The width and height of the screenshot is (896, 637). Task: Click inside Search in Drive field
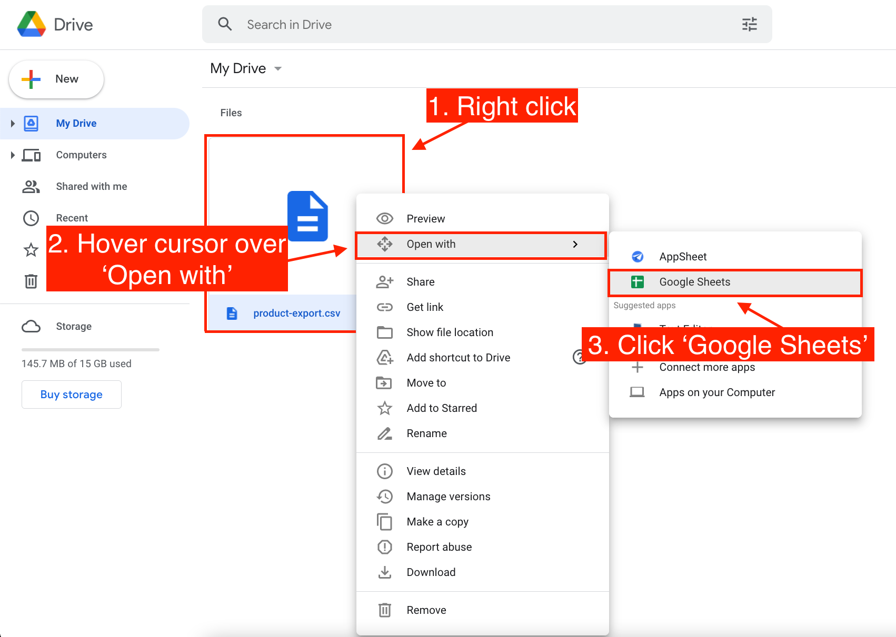(x=487, y=24)
